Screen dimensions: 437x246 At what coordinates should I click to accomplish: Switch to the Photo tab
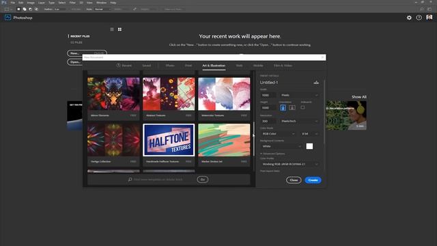tap(170, 66)
